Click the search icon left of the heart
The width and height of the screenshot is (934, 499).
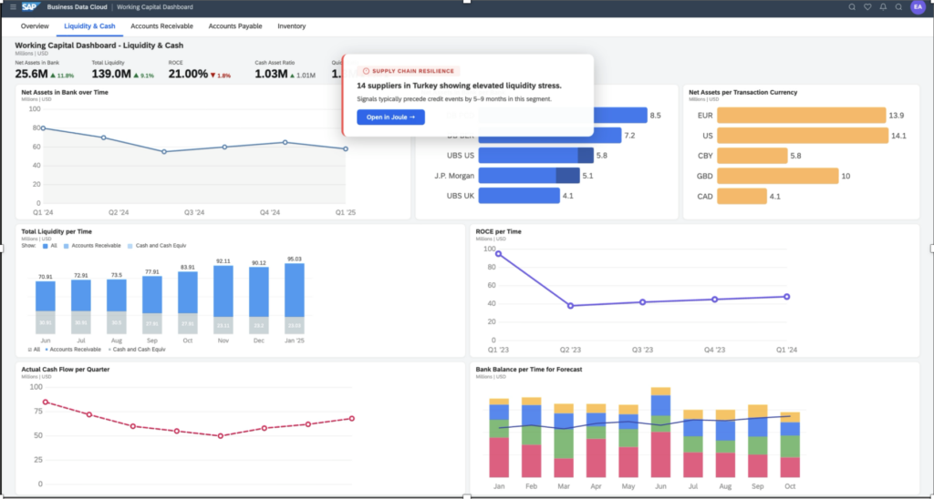[853, 7]
